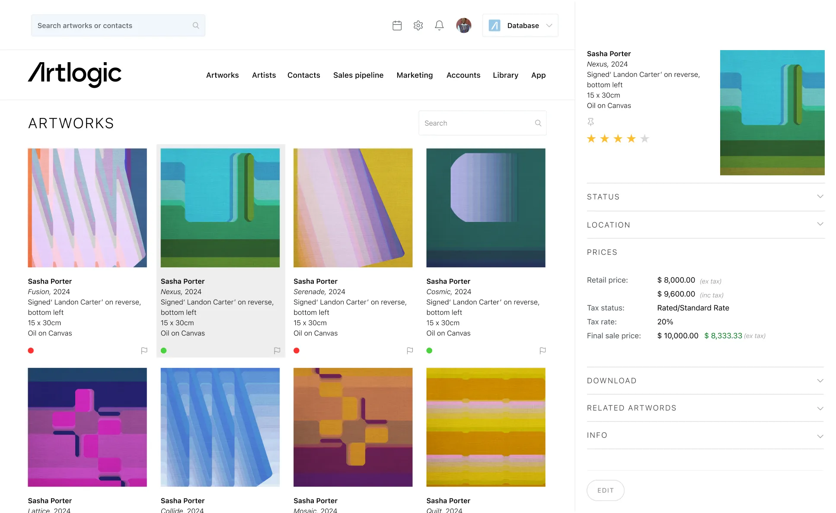836x513 pixels.
Task: Click the $ 8,000.00 retail price
Action: (676, 280)
